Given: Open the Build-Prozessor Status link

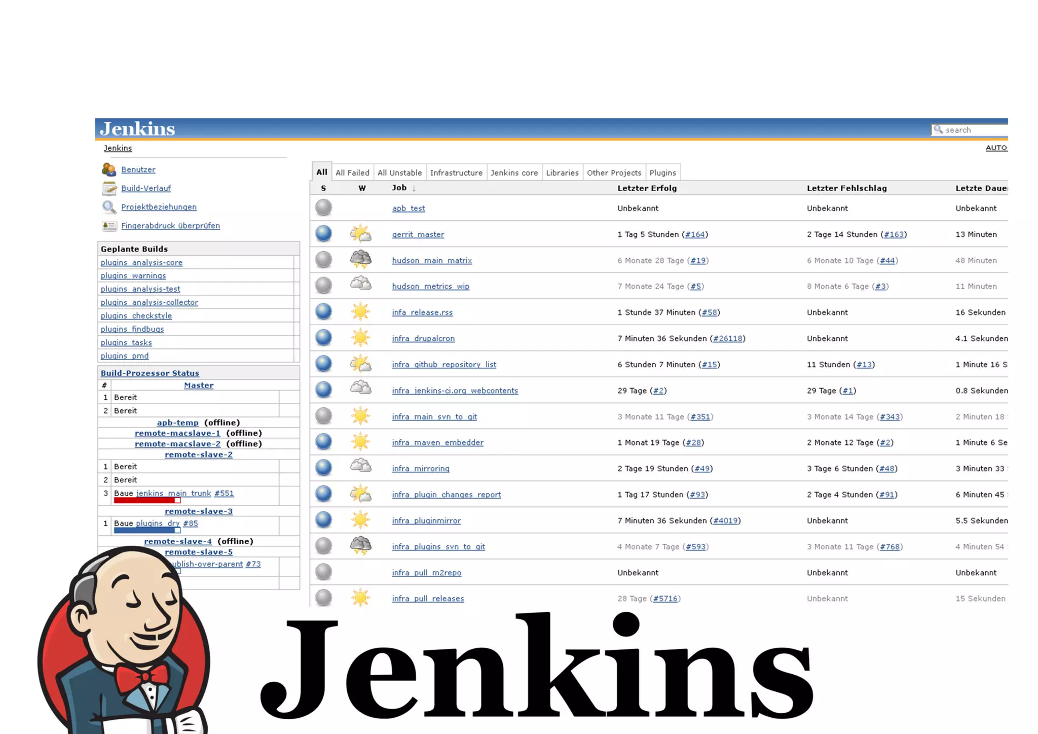Looking at the screenshot, I should pos(150,373).
